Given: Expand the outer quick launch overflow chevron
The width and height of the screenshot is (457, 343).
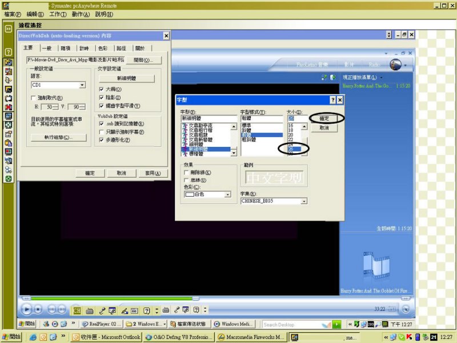Looking at the screenshot, I should click(x=63, y=336).
